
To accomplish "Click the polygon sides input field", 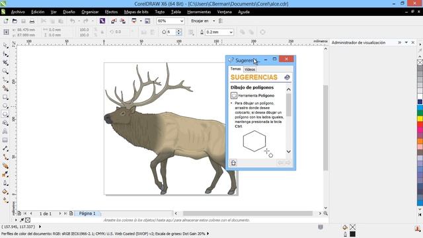I will coord(171,32).
